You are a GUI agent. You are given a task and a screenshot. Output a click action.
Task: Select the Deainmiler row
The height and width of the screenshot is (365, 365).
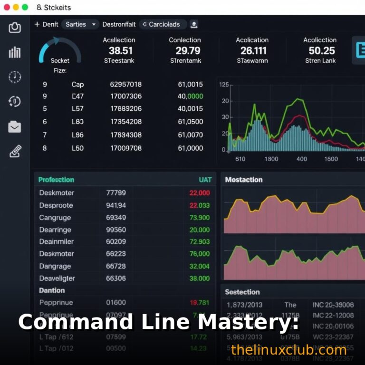click(x=125, y=241)
